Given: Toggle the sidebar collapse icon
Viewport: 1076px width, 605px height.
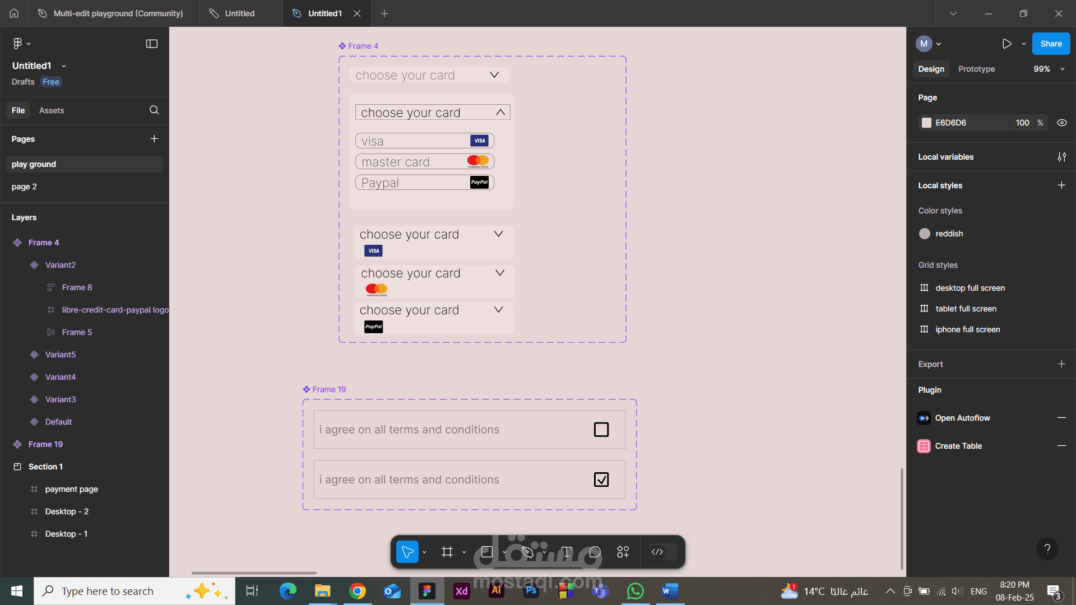Looking at the screenshot, I should point(152,44).
